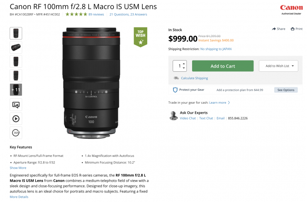
Task: Click the Print icon
Action: 292,29
